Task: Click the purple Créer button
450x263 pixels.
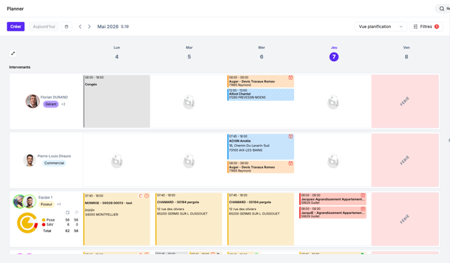Action: click(x=15, y=26)
